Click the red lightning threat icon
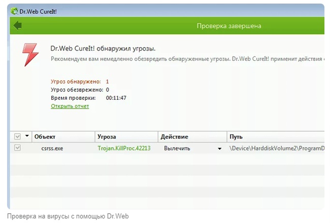This screenshot has width=330, height=224. (x=30, y=55)
